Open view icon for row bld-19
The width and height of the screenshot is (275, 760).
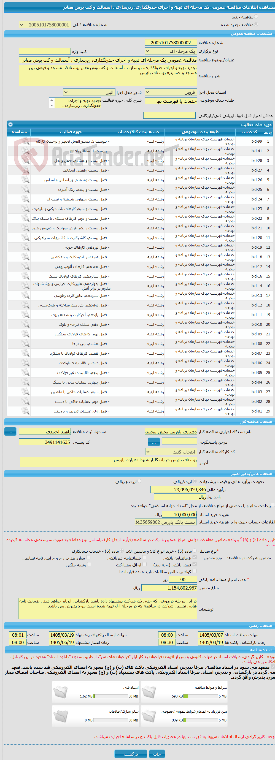26,247
